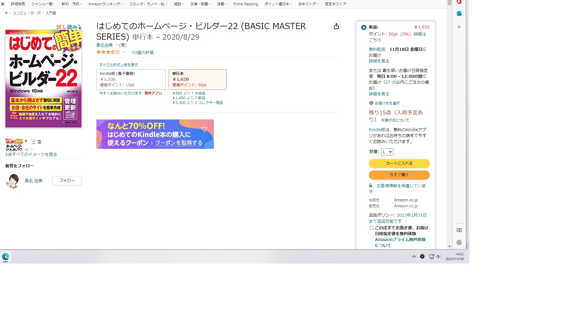Open the 洋書 menu
Image resolution: width=564 pixels, height=317 pixels.
222,4
